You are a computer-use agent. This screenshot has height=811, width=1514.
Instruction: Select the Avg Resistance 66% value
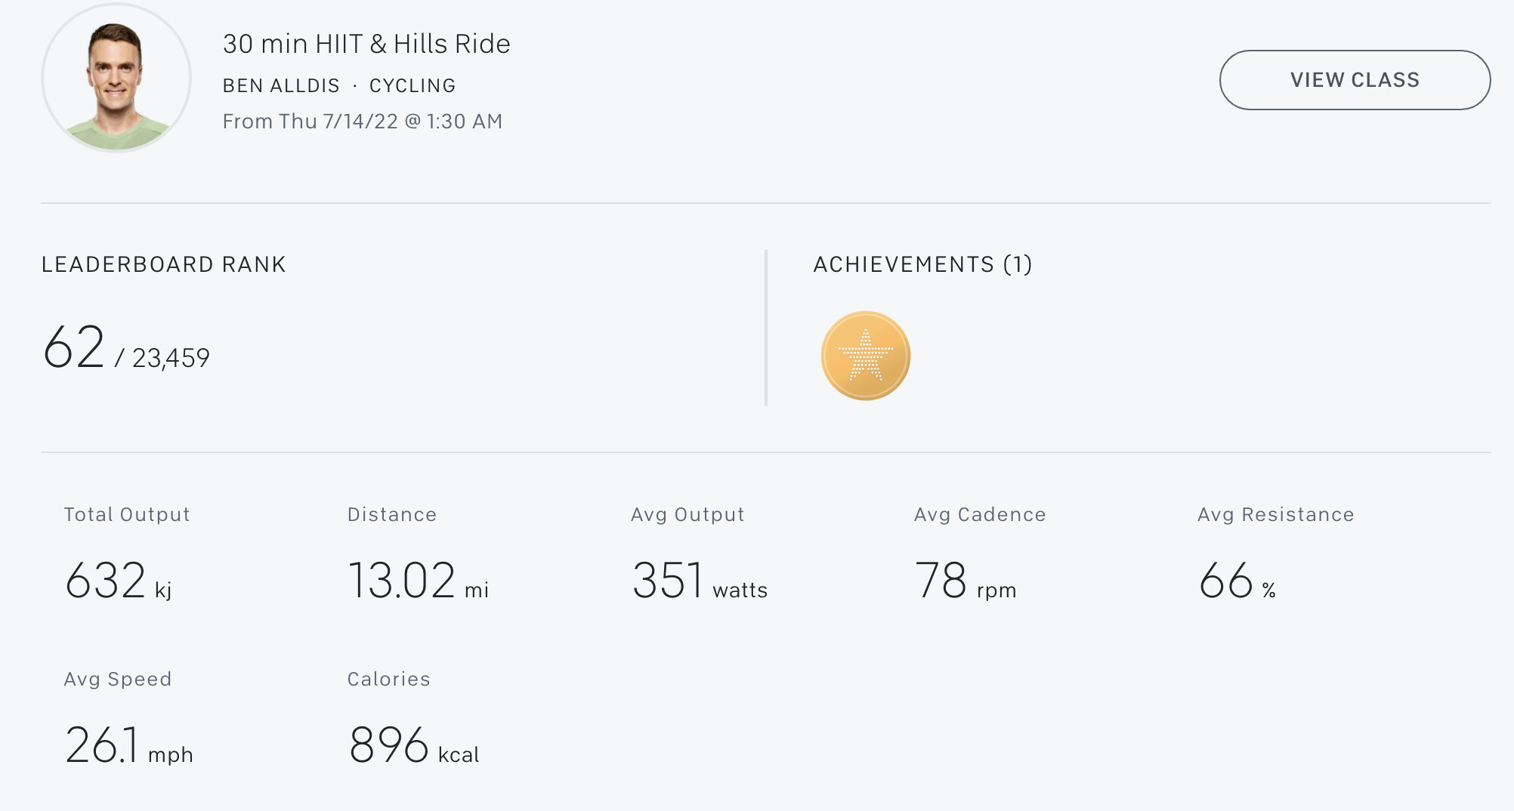(x=1237, y=581)
